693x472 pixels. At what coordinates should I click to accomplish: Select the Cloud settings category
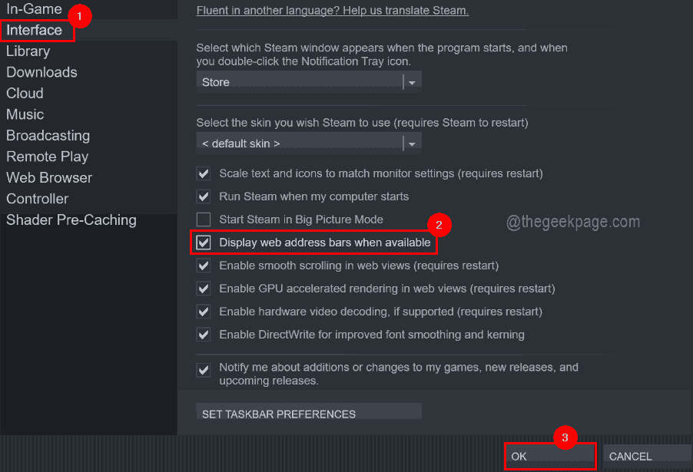pyautogui.click(x=24, y=93)
